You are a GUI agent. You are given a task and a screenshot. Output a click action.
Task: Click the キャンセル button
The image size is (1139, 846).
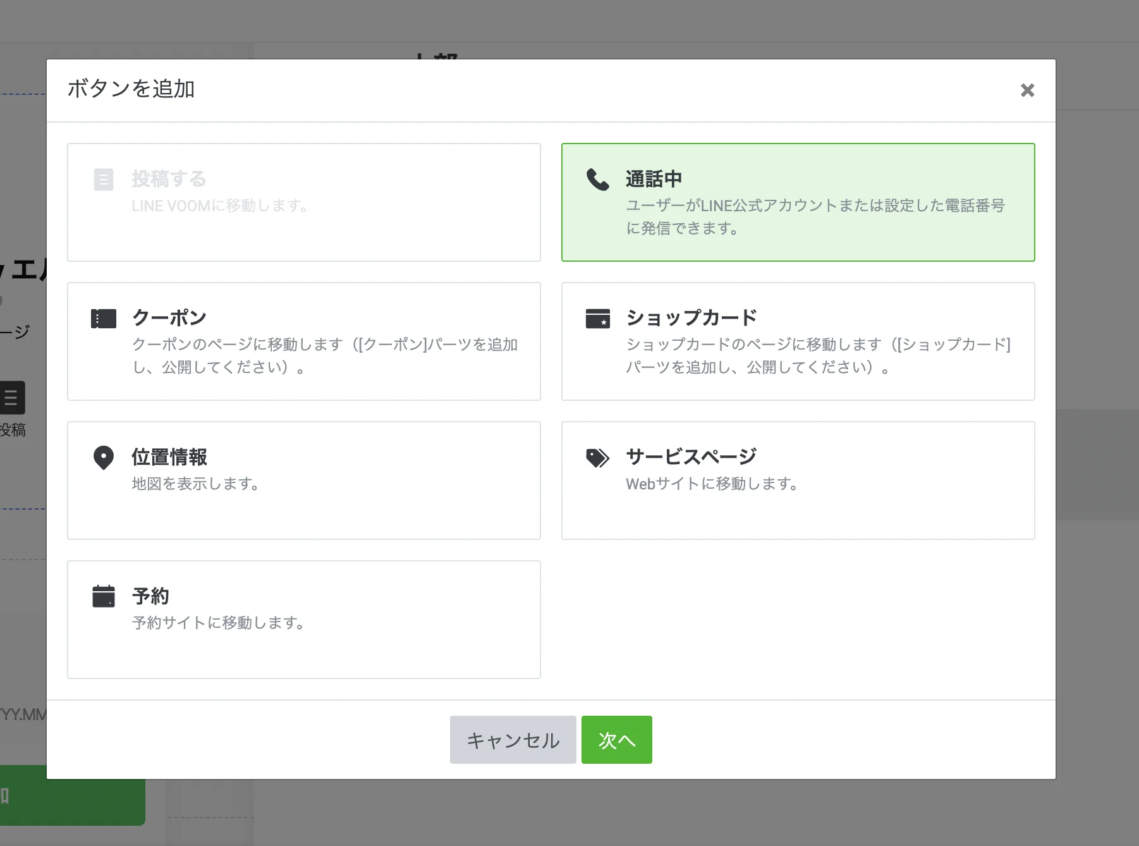point(513,740)
